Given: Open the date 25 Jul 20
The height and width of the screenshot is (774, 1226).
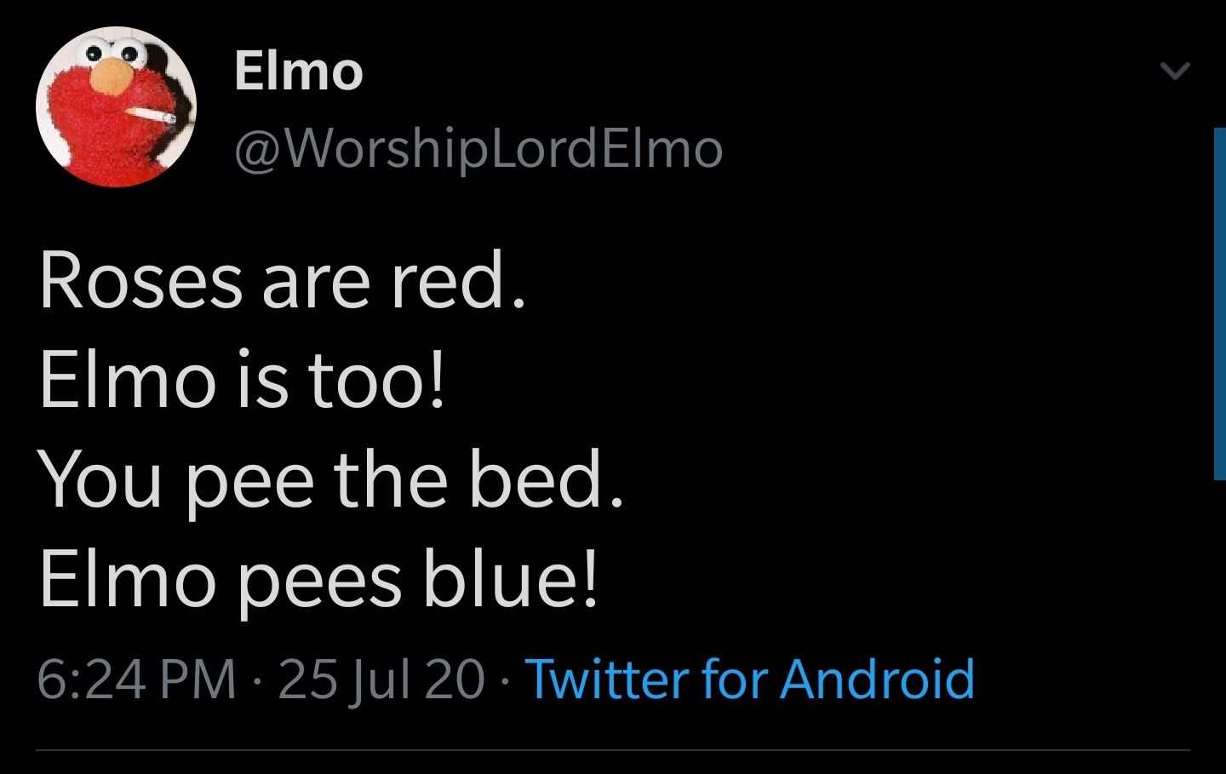Looking at the screenshot, I should (381, 680).
